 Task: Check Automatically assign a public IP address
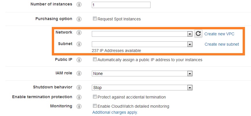point(95,60)
